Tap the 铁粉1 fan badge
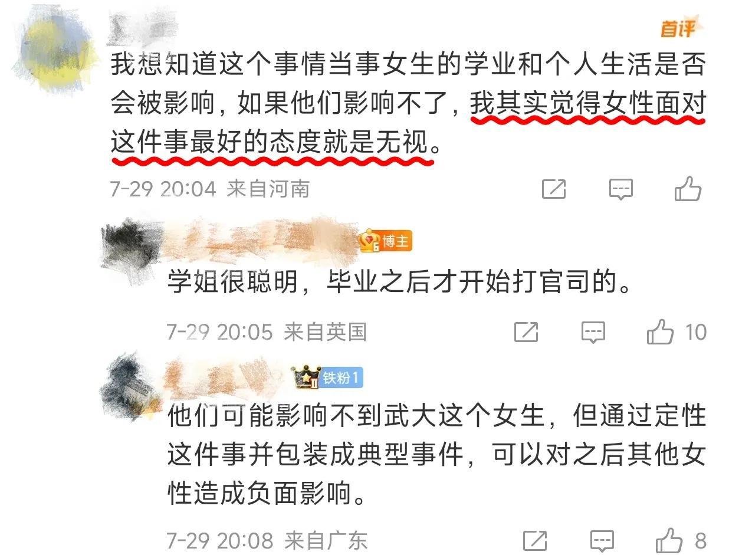 click(x=329, y=377)
